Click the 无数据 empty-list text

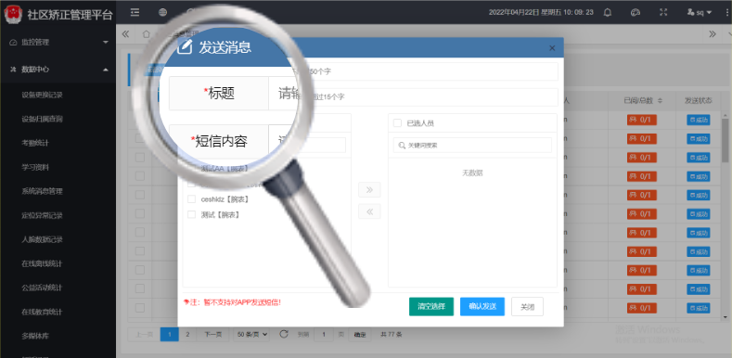tap(472, 173)
